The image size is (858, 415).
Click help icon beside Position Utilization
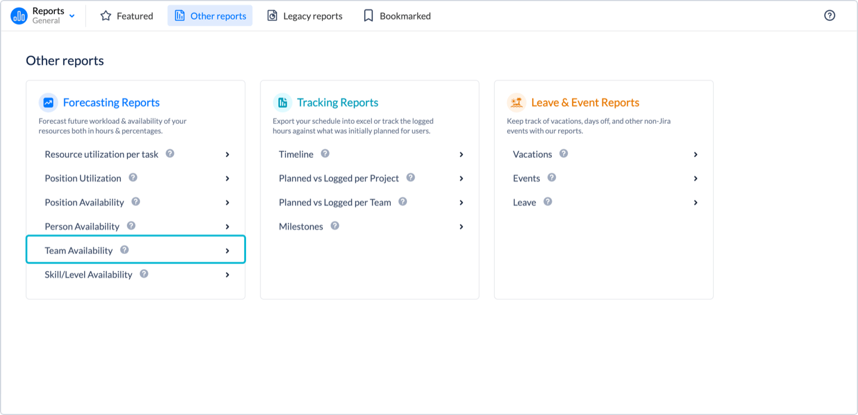point(133,177)
